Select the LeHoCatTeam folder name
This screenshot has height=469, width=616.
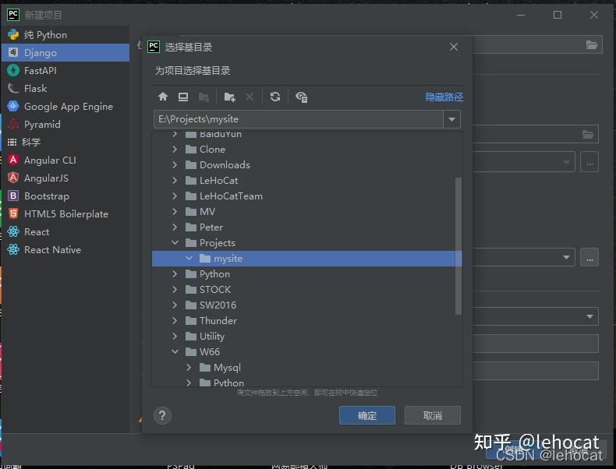[x=231, y=196]
